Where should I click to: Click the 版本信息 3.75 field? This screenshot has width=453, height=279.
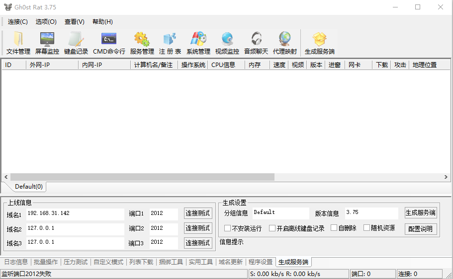pos(371,213)
